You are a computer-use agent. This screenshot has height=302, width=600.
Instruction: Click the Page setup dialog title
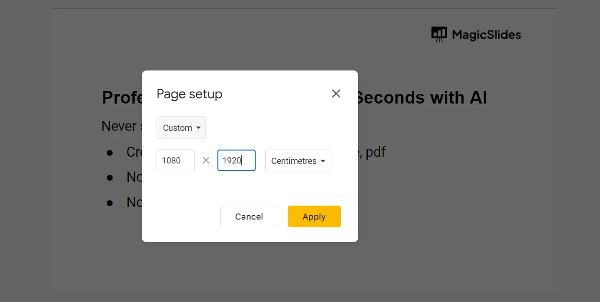pos(190,94)
